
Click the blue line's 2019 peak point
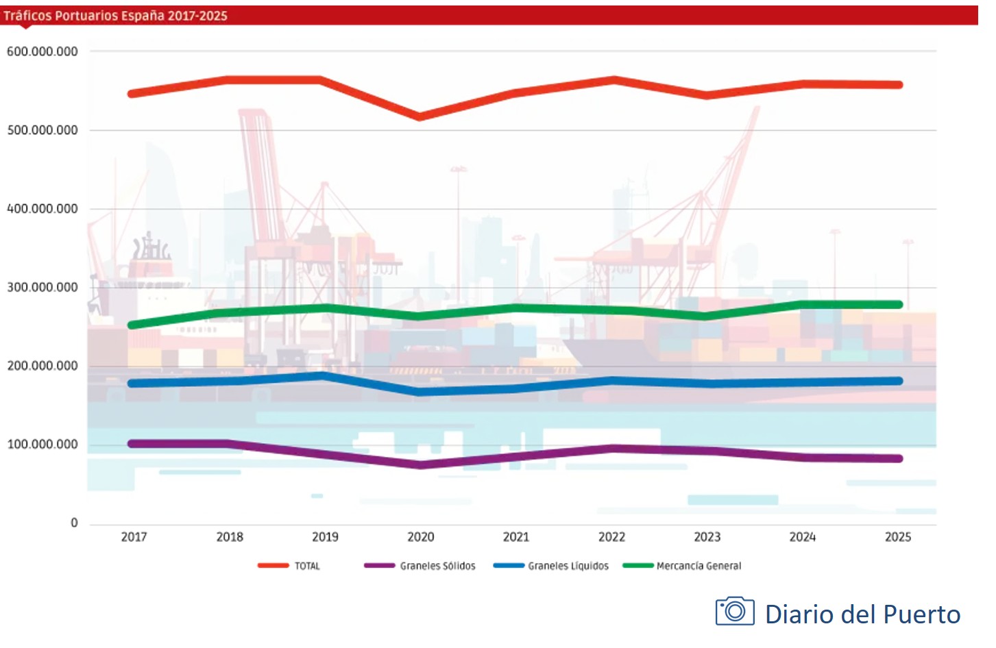[x=325, y=376]
